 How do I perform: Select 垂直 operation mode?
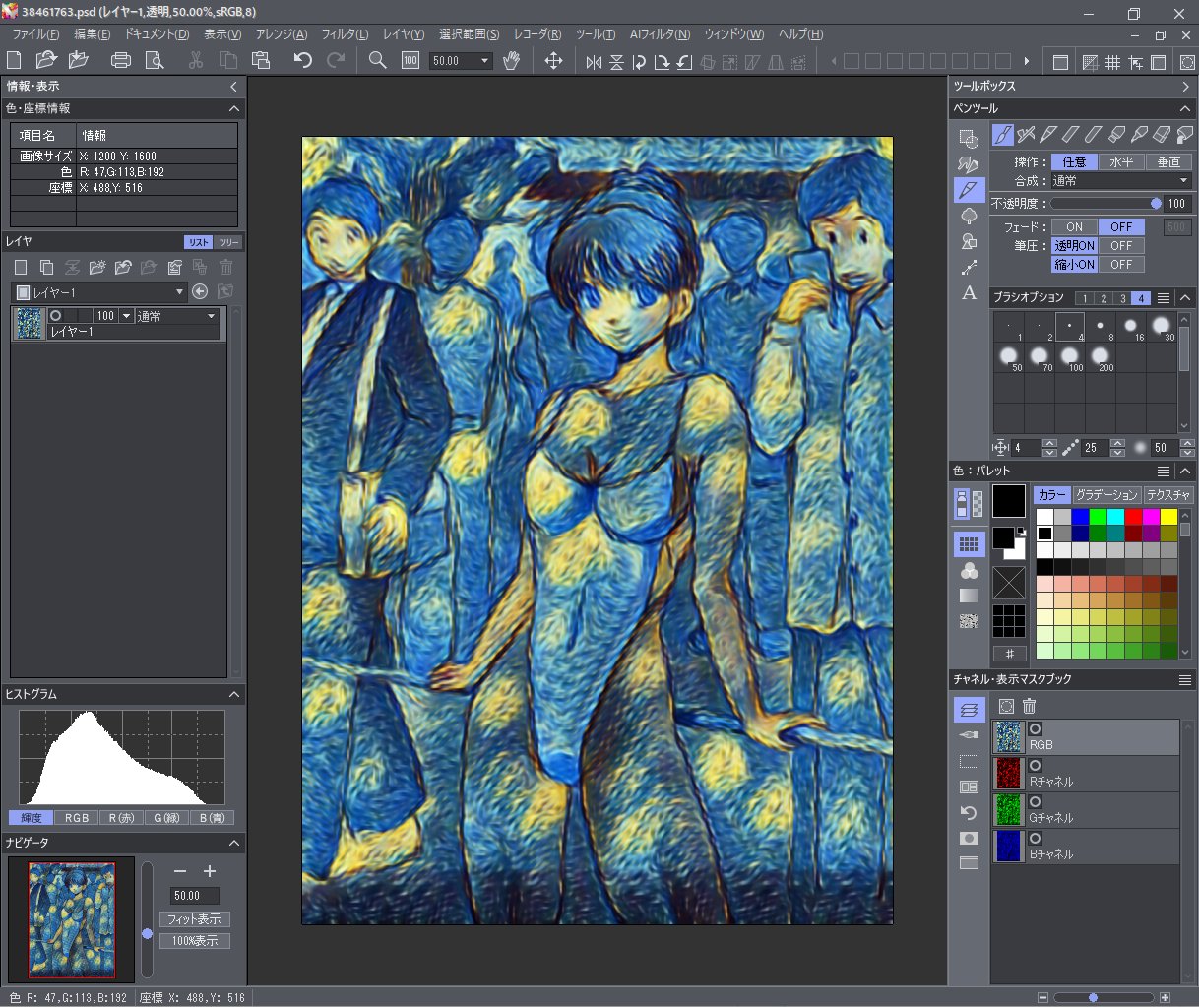tap(1168, 161)
